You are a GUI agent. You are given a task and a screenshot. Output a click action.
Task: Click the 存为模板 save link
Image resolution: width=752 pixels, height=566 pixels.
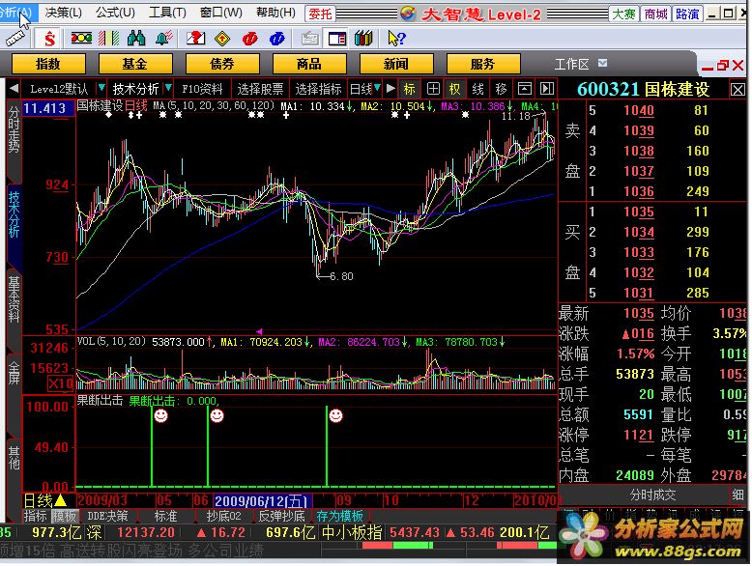tap(339, 516)
